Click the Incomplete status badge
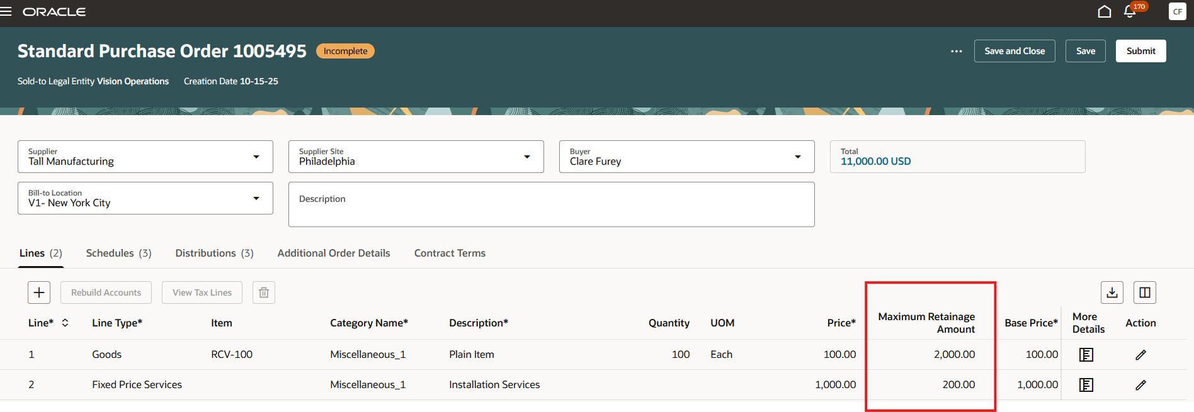1194x412 pixels. 345,51
